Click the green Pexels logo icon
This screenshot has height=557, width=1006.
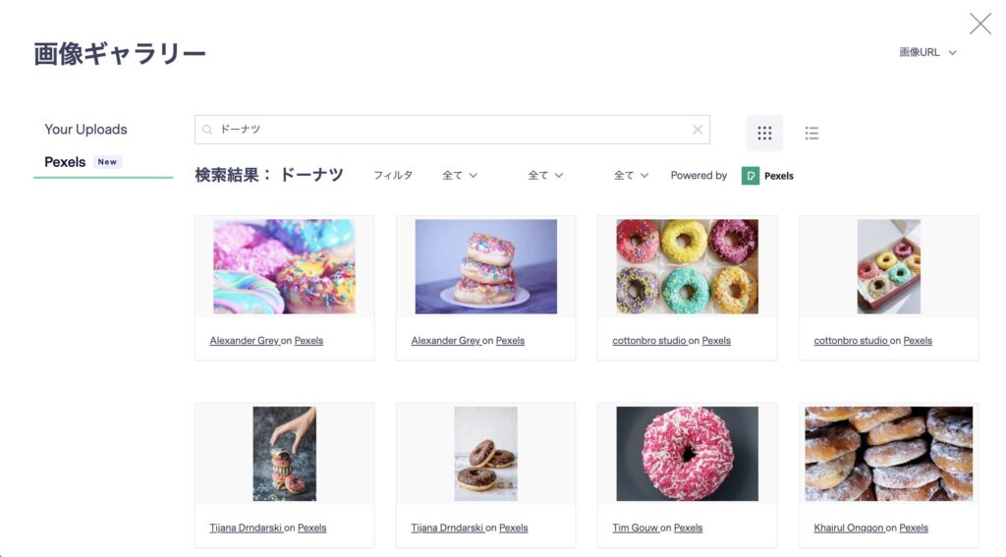[x=751, y=176]
